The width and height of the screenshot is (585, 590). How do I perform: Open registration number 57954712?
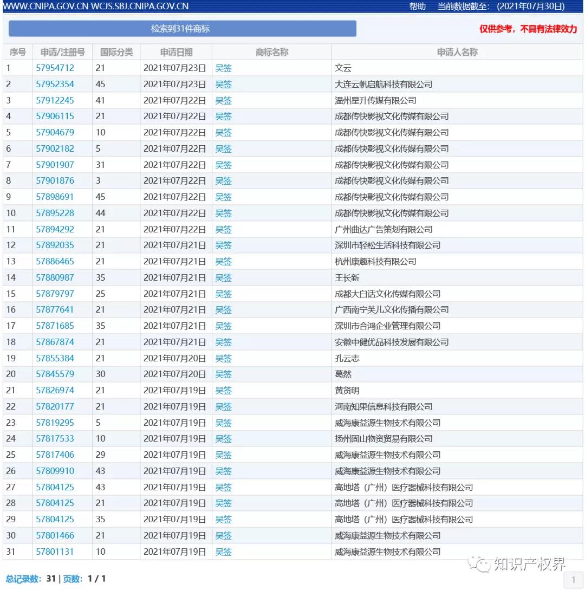point(55,68)
